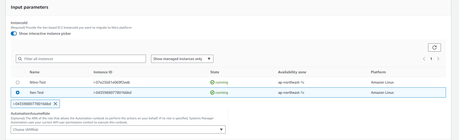Click the search magnifier icon in filter box

pos(20,59)
